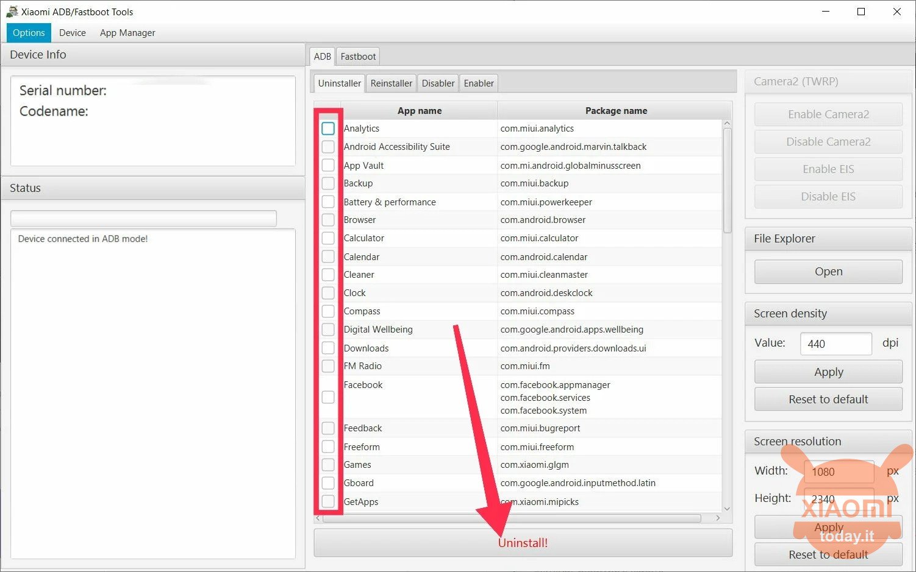Click package com.google.android.inputmethod.latin

point(578,483)
